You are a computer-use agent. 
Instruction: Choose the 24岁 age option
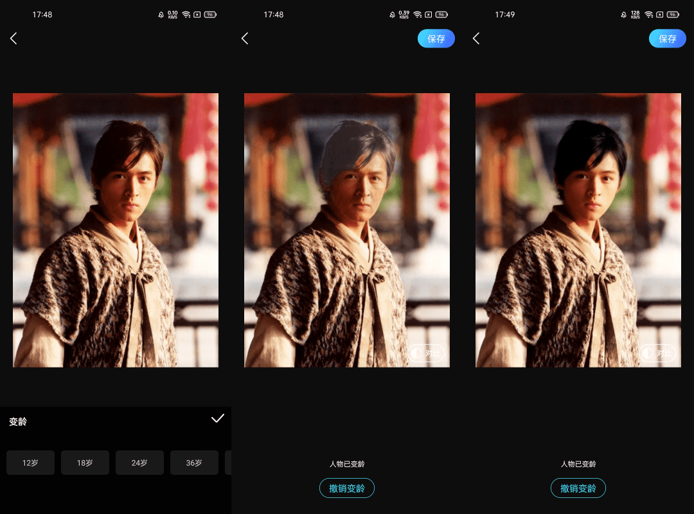[139, 463]
